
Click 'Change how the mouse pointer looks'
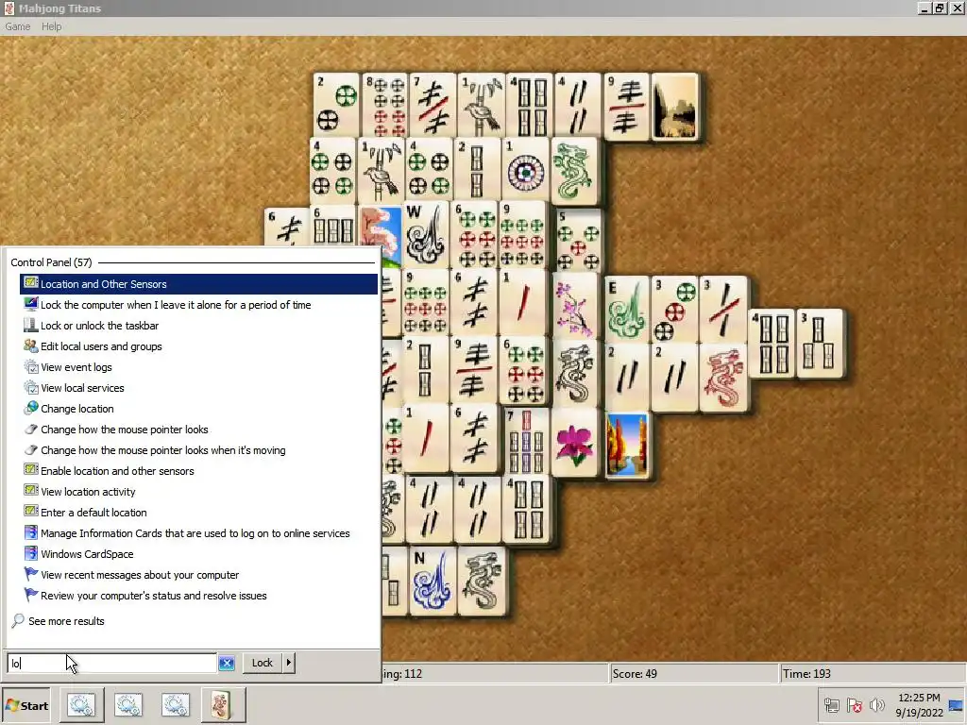pyautogui.click(x=198, y=430)
